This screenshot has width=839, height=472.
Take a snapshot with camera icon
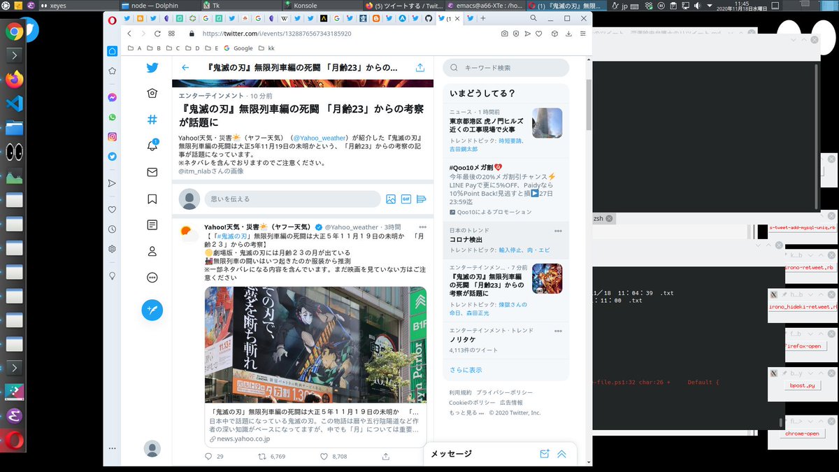click(x=504, y=33)
